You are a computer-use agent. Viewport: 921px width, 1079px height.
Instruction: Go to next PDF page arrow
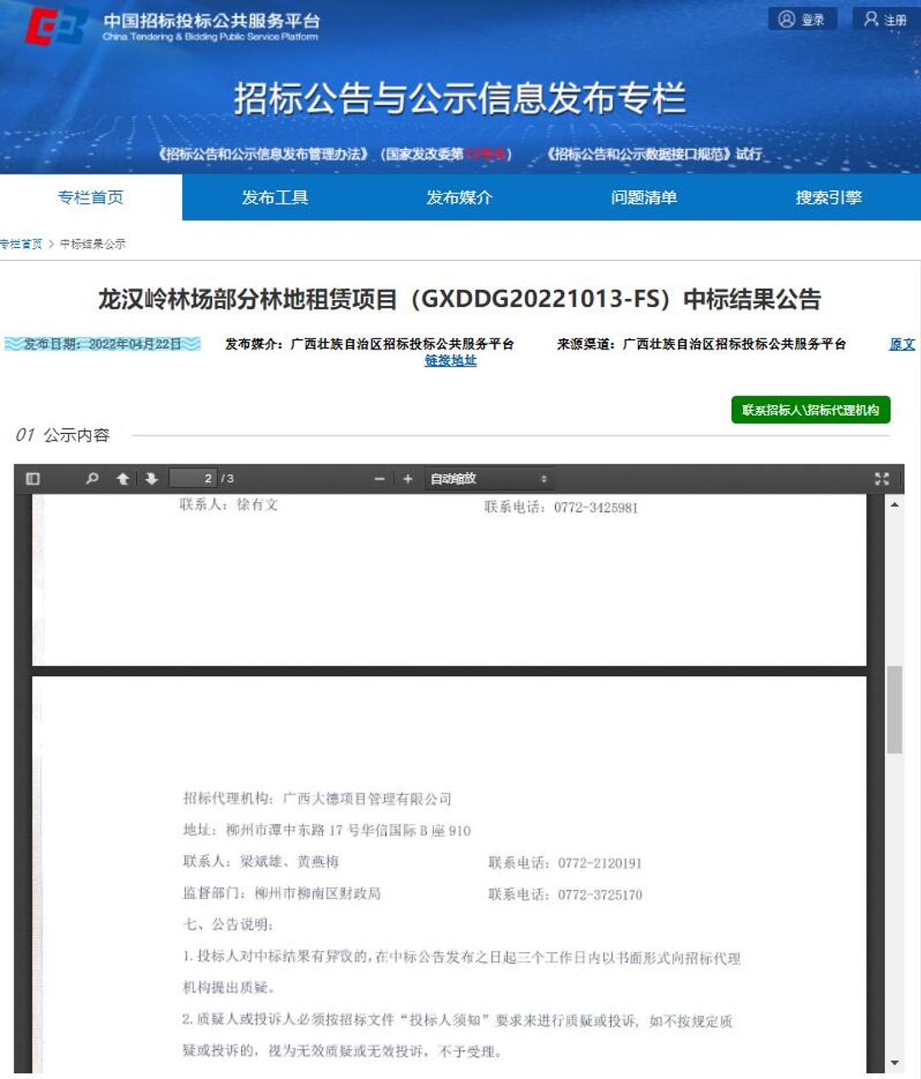pos(152,479)
